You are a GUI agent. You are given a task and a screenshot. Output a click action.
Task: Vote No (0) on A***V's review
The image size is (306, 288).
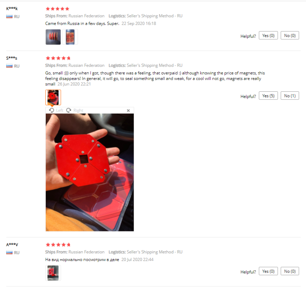[x=290, y=271]
